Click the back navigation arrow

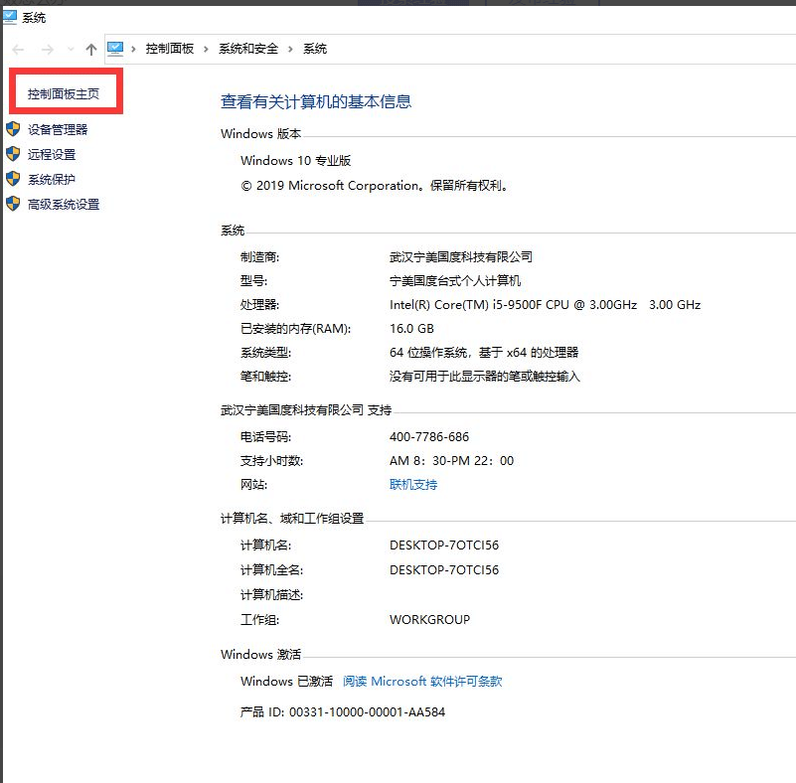click(x=16, y=48)
